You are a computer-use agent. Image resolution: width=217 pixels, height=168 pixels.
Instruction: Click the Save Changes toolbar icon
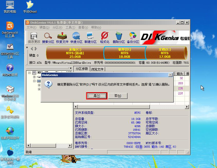34,38
